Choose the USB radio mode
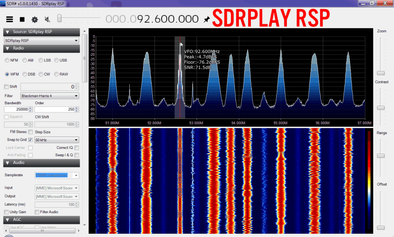 [x=57, y=60]
